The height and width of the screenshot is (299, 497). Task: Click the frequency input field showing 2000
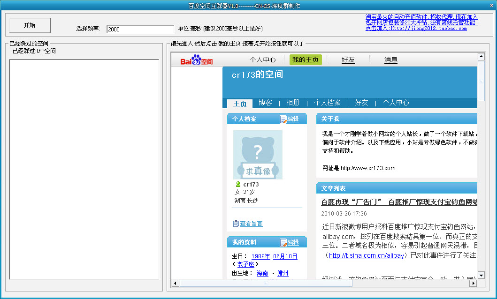coord(139,28)
